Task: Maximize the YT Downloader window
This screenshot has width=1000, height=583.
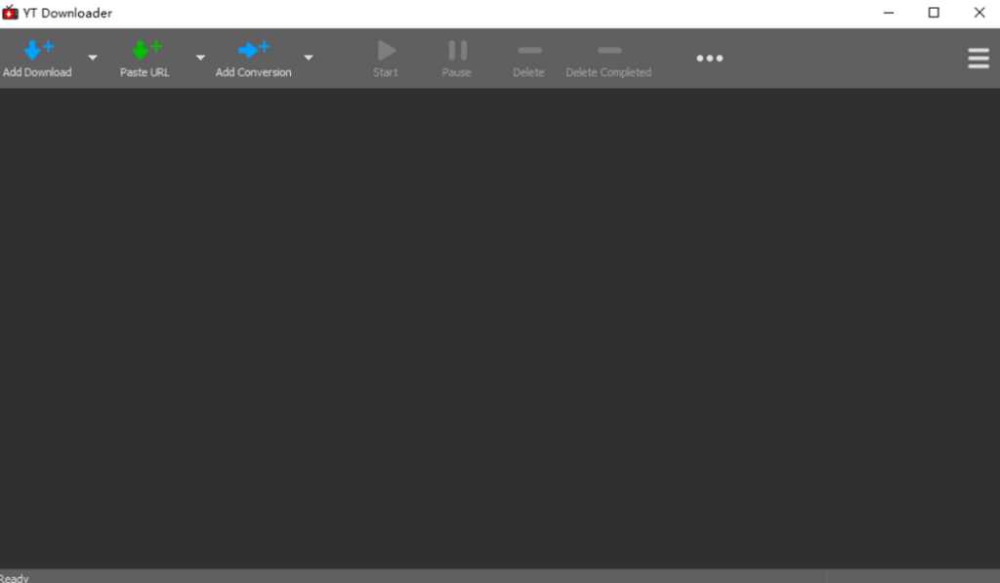Action: 934,13
